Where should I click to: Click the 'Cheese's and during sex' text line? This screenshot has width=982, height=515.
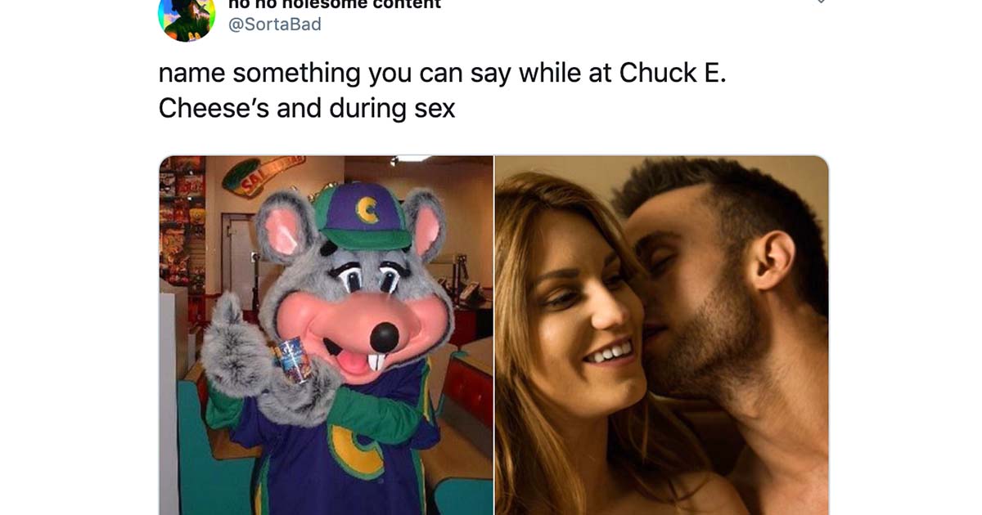[x=307, y=108]
